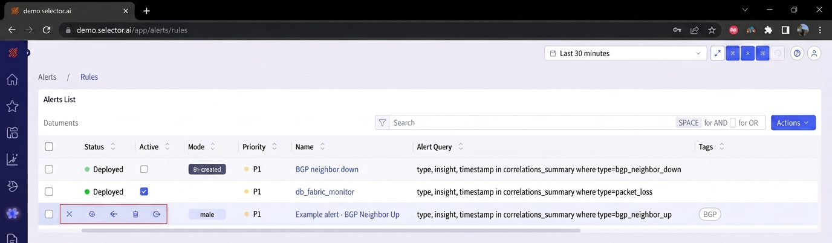Open the help circle icon

797,53
